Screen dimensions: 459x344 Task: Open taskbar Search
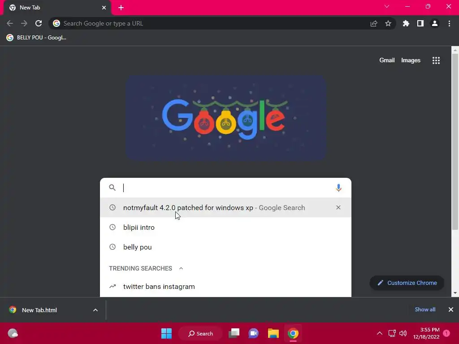201,333
